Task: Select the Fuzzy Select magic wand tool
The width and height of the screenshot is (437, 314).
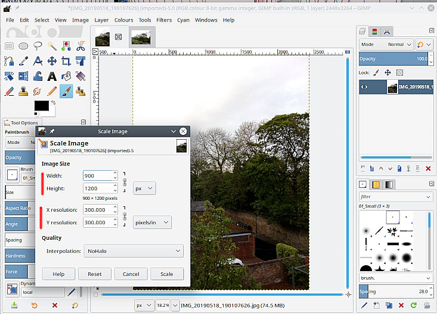Action: pyautogui.click(x=52, y=46)
